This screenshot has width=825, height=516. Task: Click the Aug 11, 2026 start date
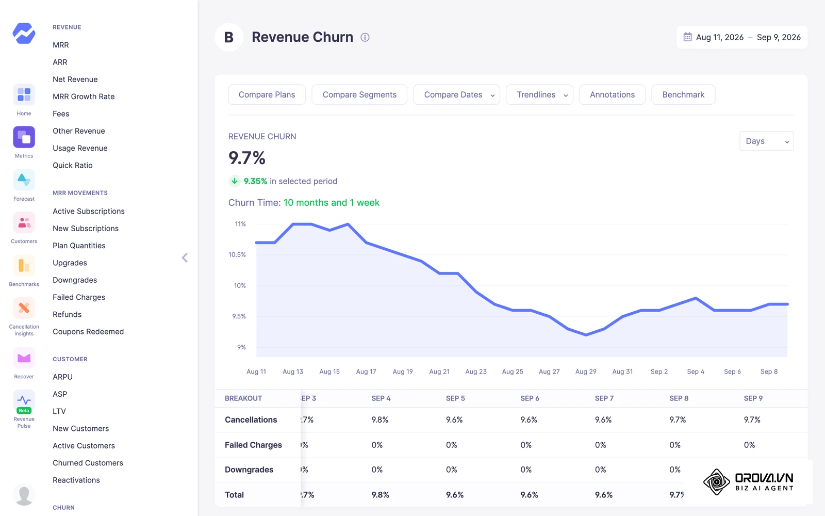point(720,37)
